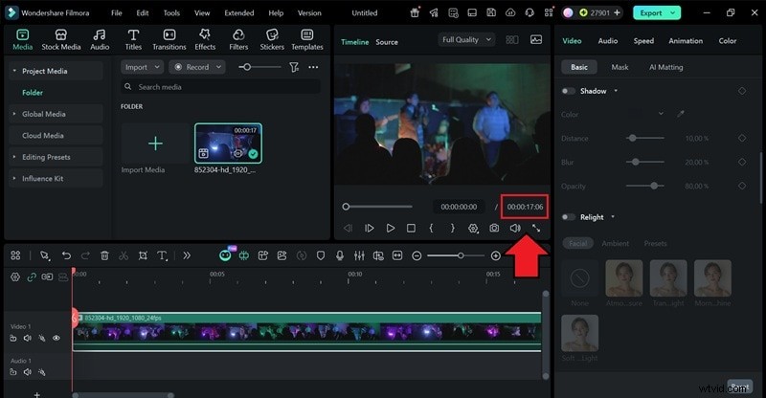Click the preview render settings gear icon

click(473, 228)
